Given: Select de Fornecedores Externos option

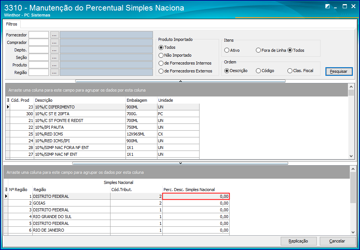Looking at the screenshot, I should point(186,71).
